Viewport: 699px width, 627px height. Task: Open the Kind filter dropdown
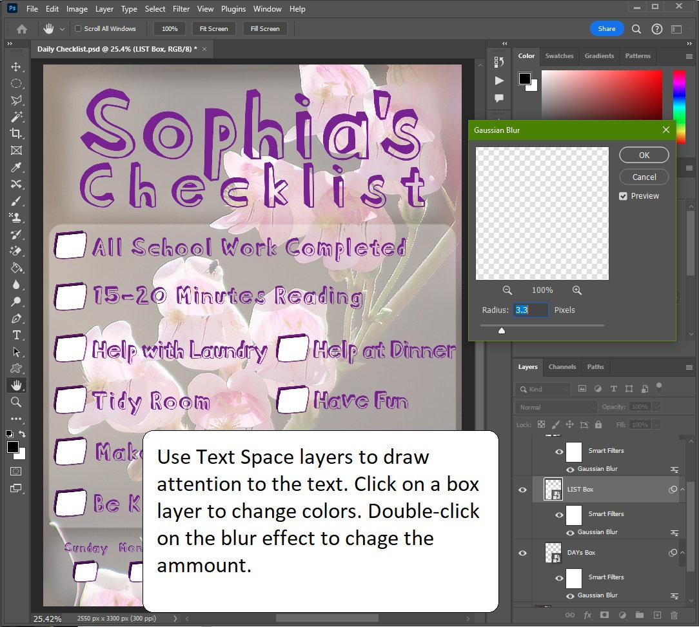point(544,389)
